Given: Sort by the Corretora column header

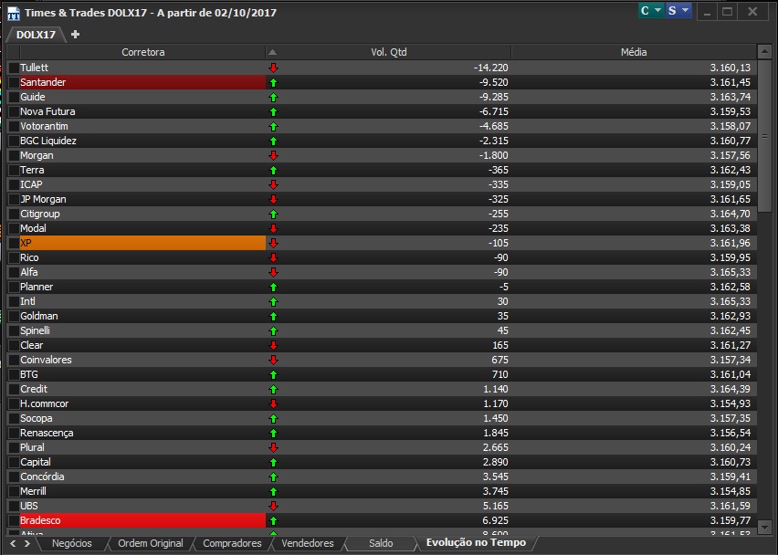Looking at the screenshot, I should [142, 52].
